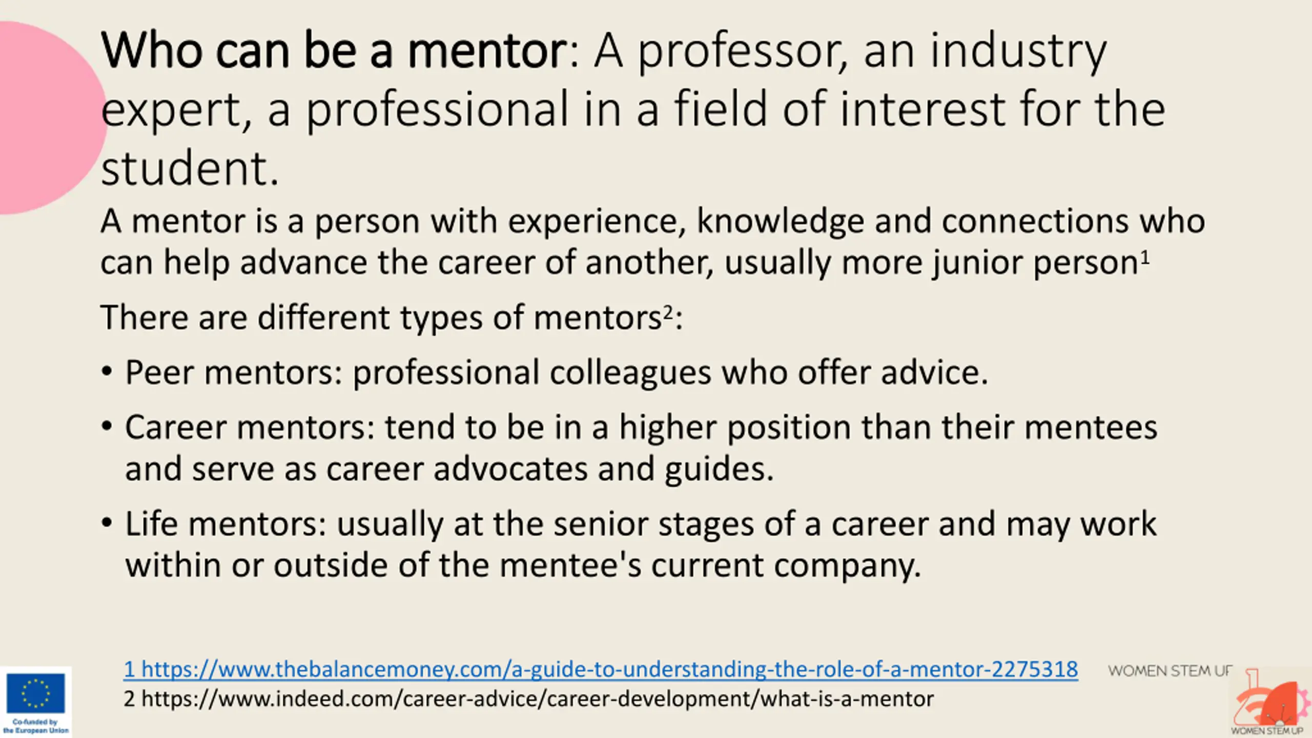Click the 'WOMEN STEM UP' caption under the flask logo

(x=1267, y=731)
